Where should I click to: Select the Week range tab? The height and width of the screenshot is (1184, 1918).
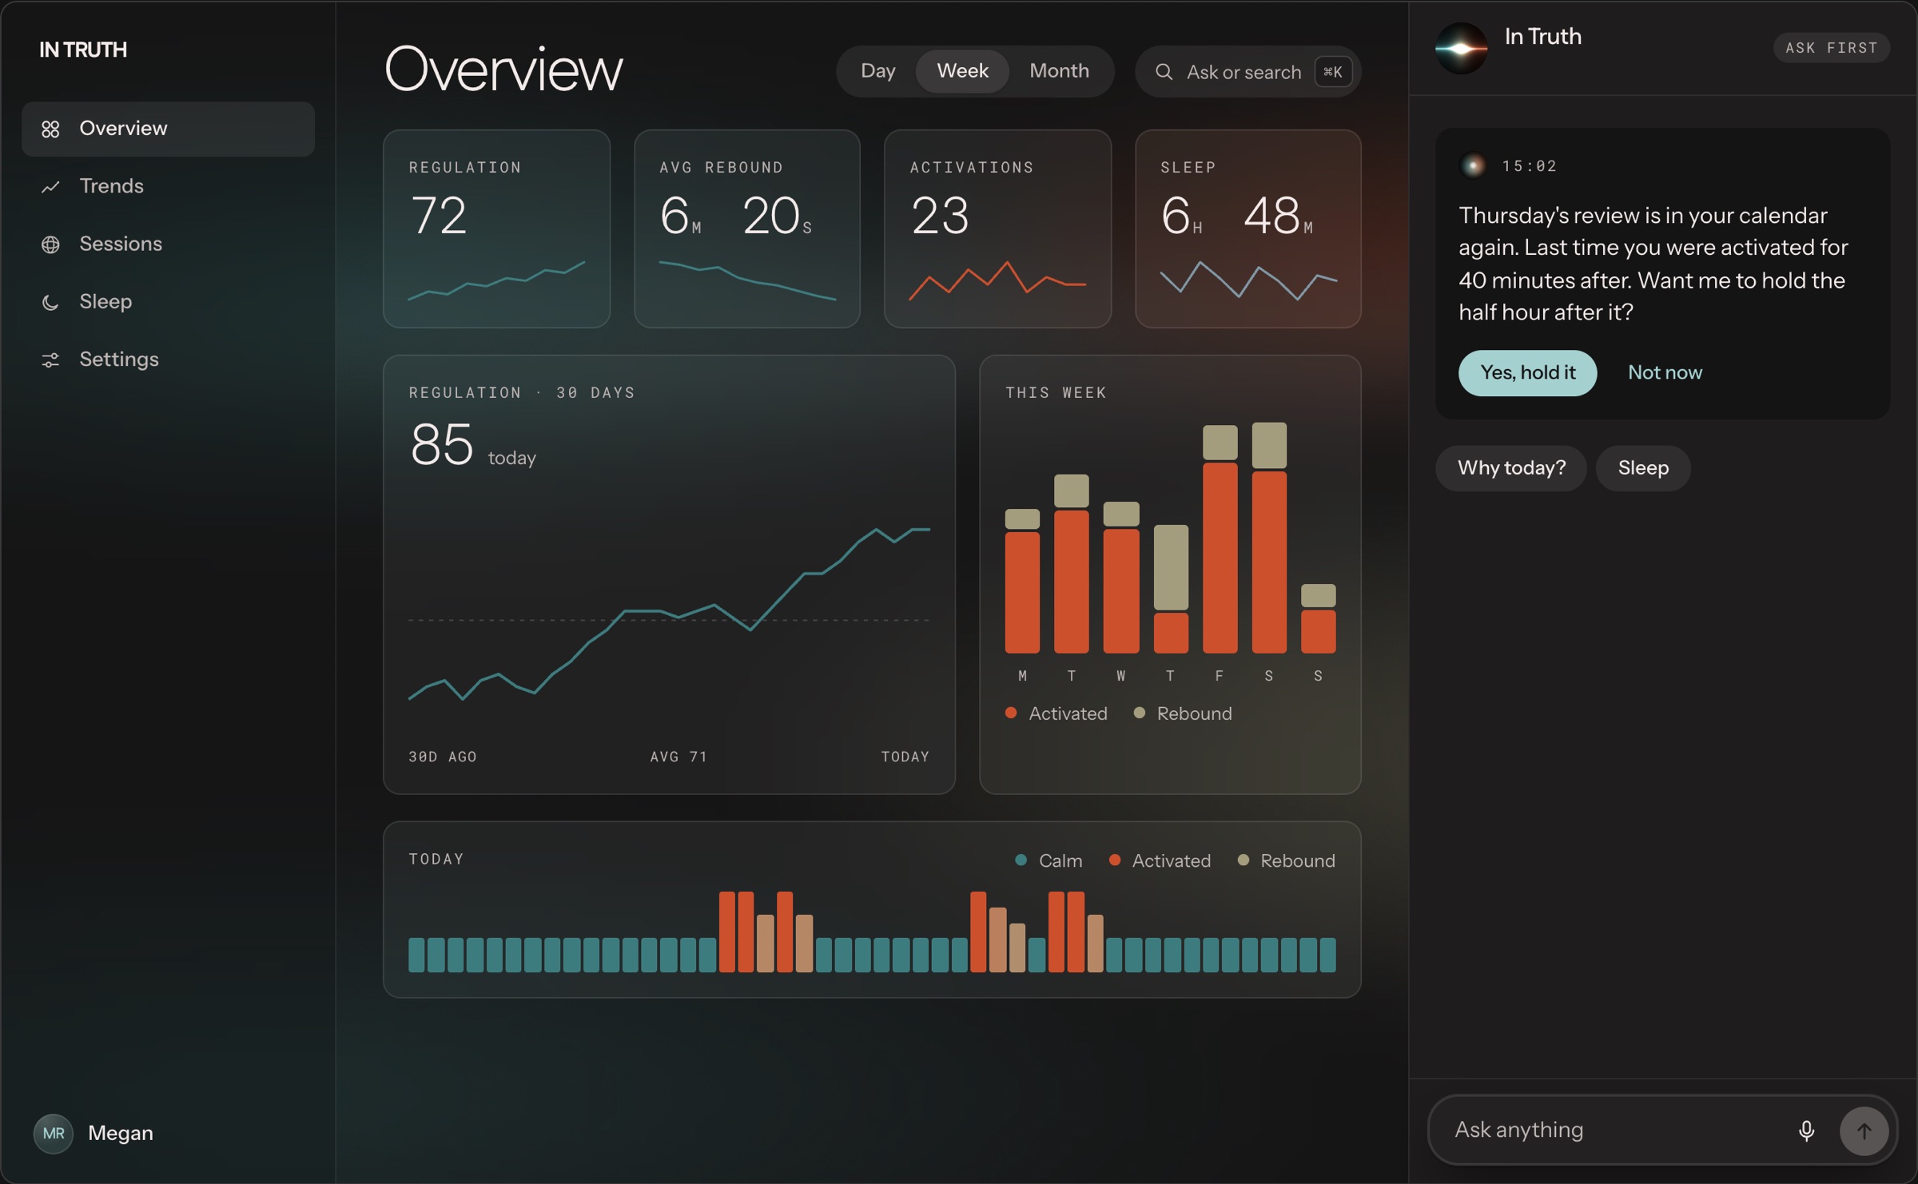click(x=962, y=71)
